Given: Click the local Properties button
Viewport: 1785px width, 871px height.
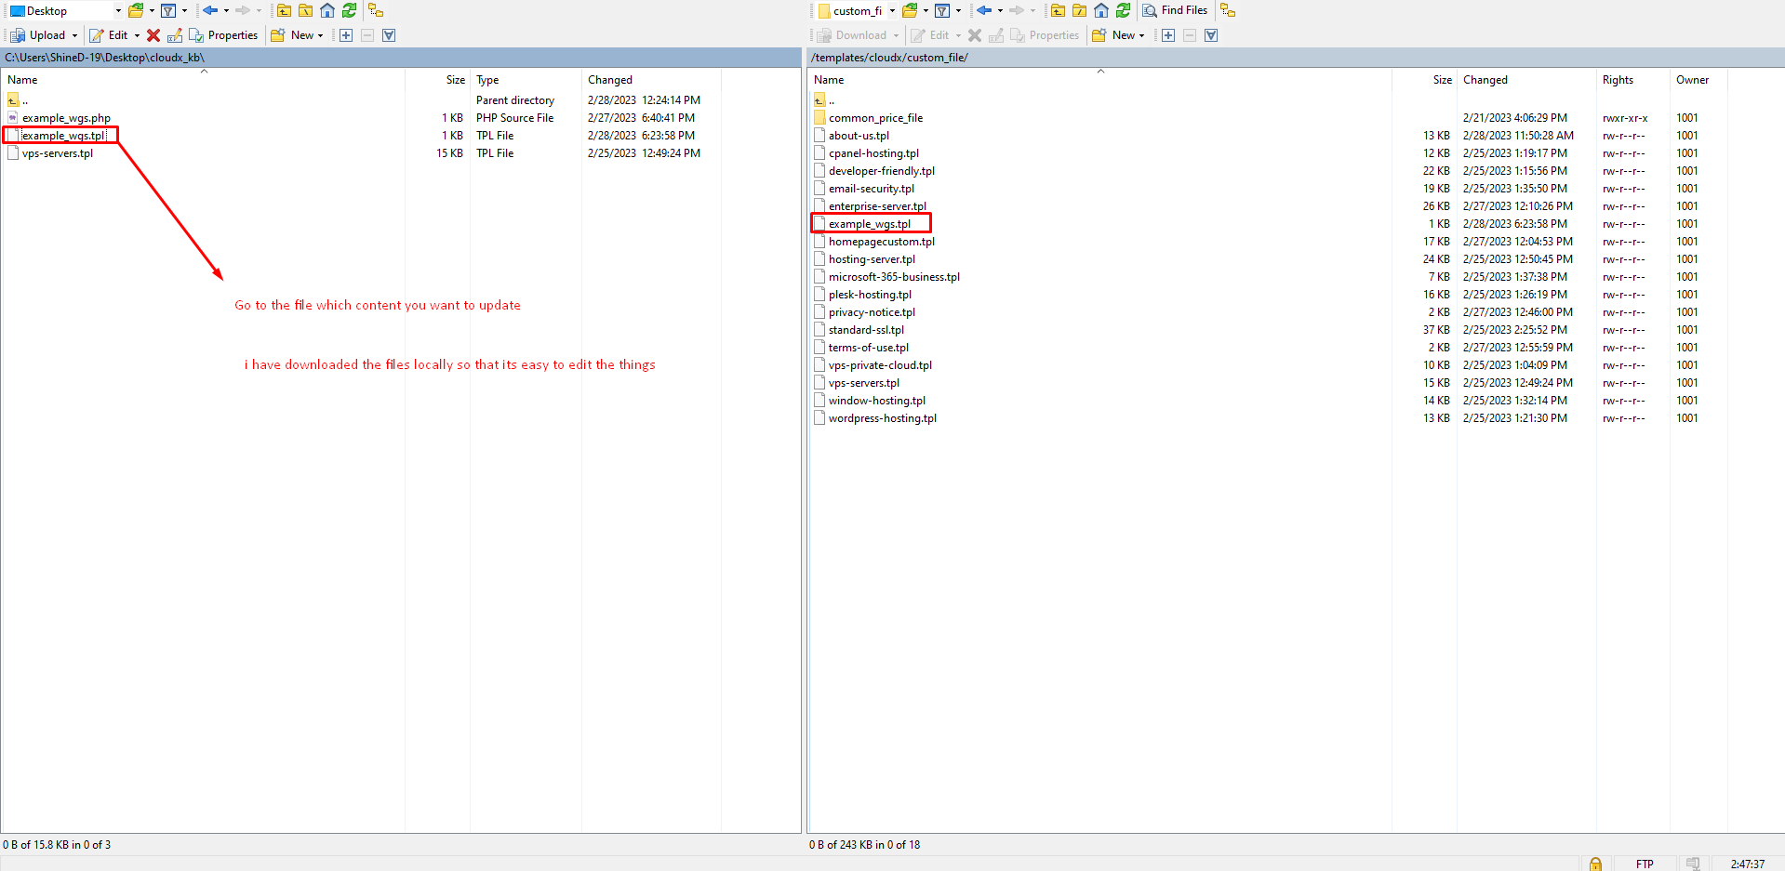Looking at the screenshot, I should point(223,35).
